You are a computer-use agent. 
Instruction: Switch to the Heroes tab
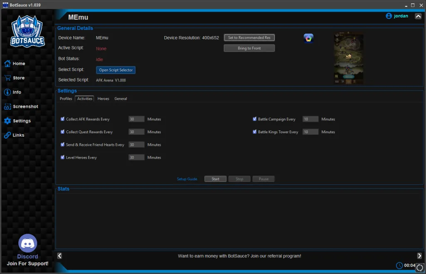[103, 99]
